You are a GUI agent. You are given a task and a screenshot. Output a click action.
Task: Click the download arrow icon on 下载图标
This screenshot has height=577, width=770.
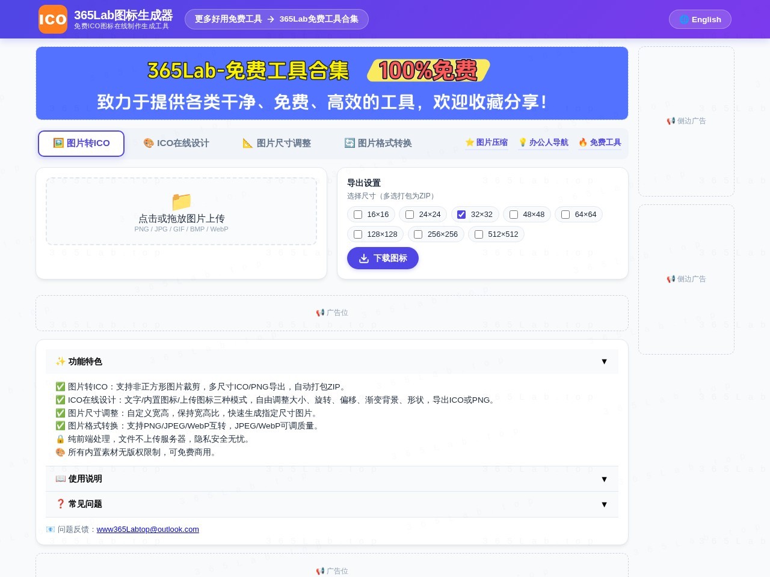(364, 258)
